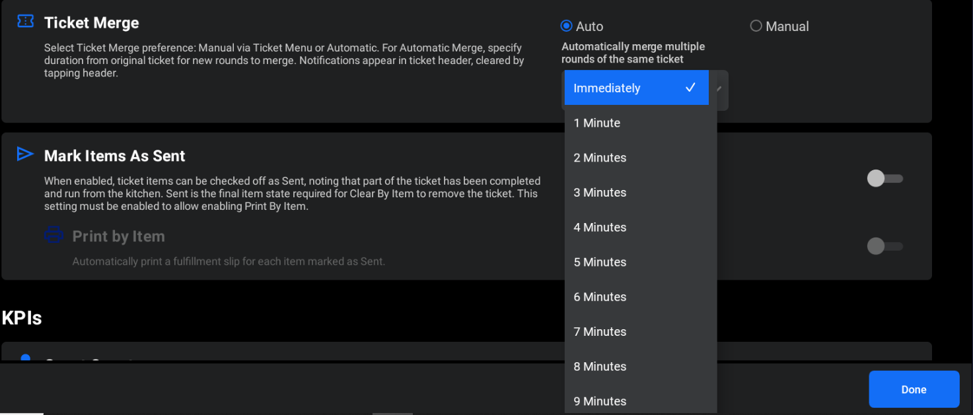Toggle the Mark Items As Sent switch
973x415 pixels.
[884, 179]
